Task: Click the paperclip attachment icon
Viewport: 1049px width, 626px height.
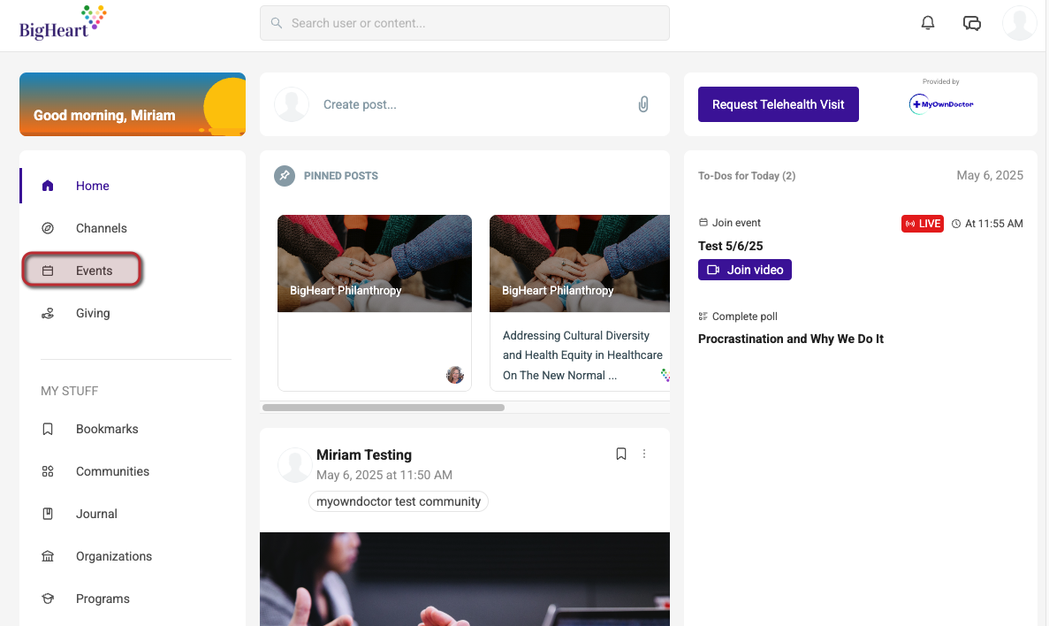Action: tap(642, 104)
